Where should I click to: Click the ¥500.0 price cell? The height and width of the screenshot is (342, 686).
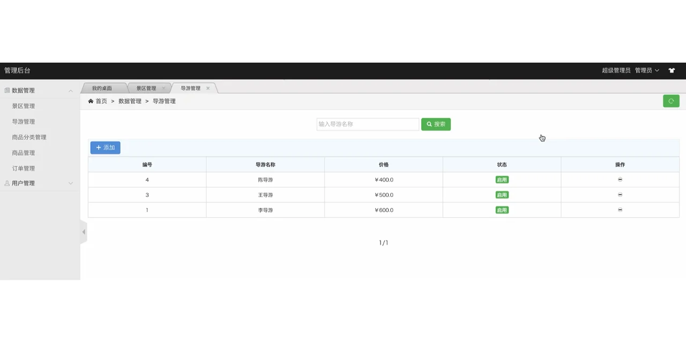coord(384,195)
